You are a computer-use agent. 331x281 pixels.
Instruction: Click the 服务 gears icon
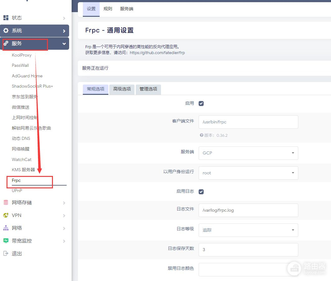(6, 44)
